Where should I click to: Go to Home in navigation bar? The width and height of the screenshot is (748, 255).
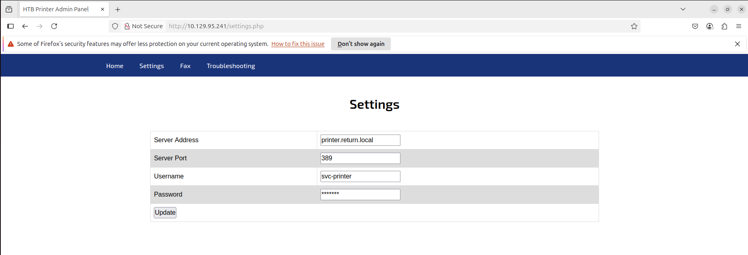tap(115, 66)
